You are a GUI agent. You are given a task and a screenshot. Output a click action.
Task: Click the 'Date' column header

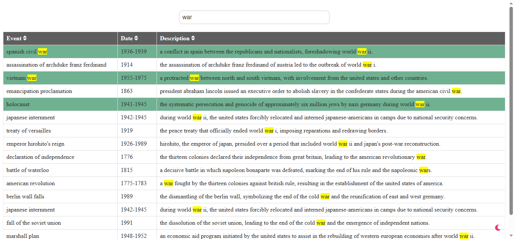(126, 38)
